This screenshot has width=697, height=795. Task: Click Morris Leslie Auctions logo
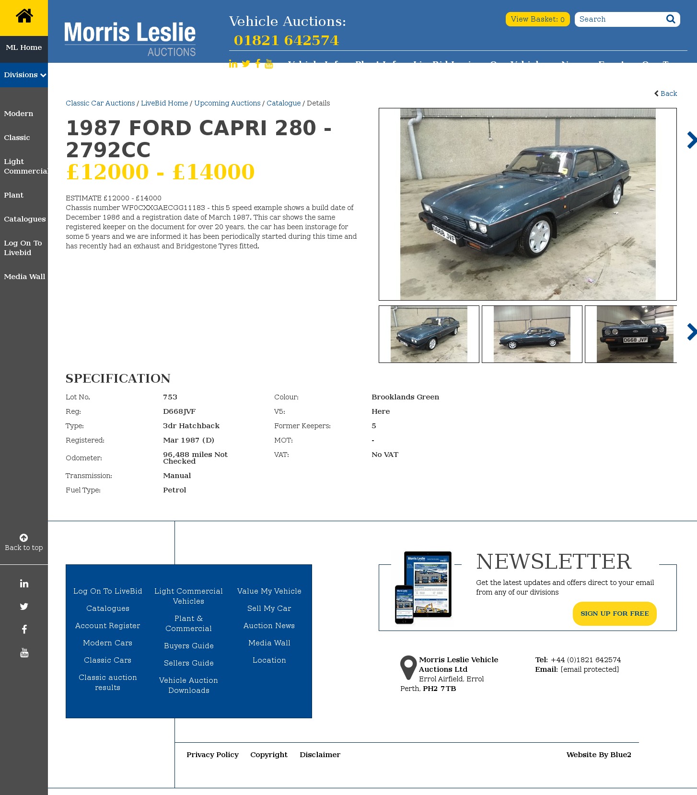[x=130, y=39]
